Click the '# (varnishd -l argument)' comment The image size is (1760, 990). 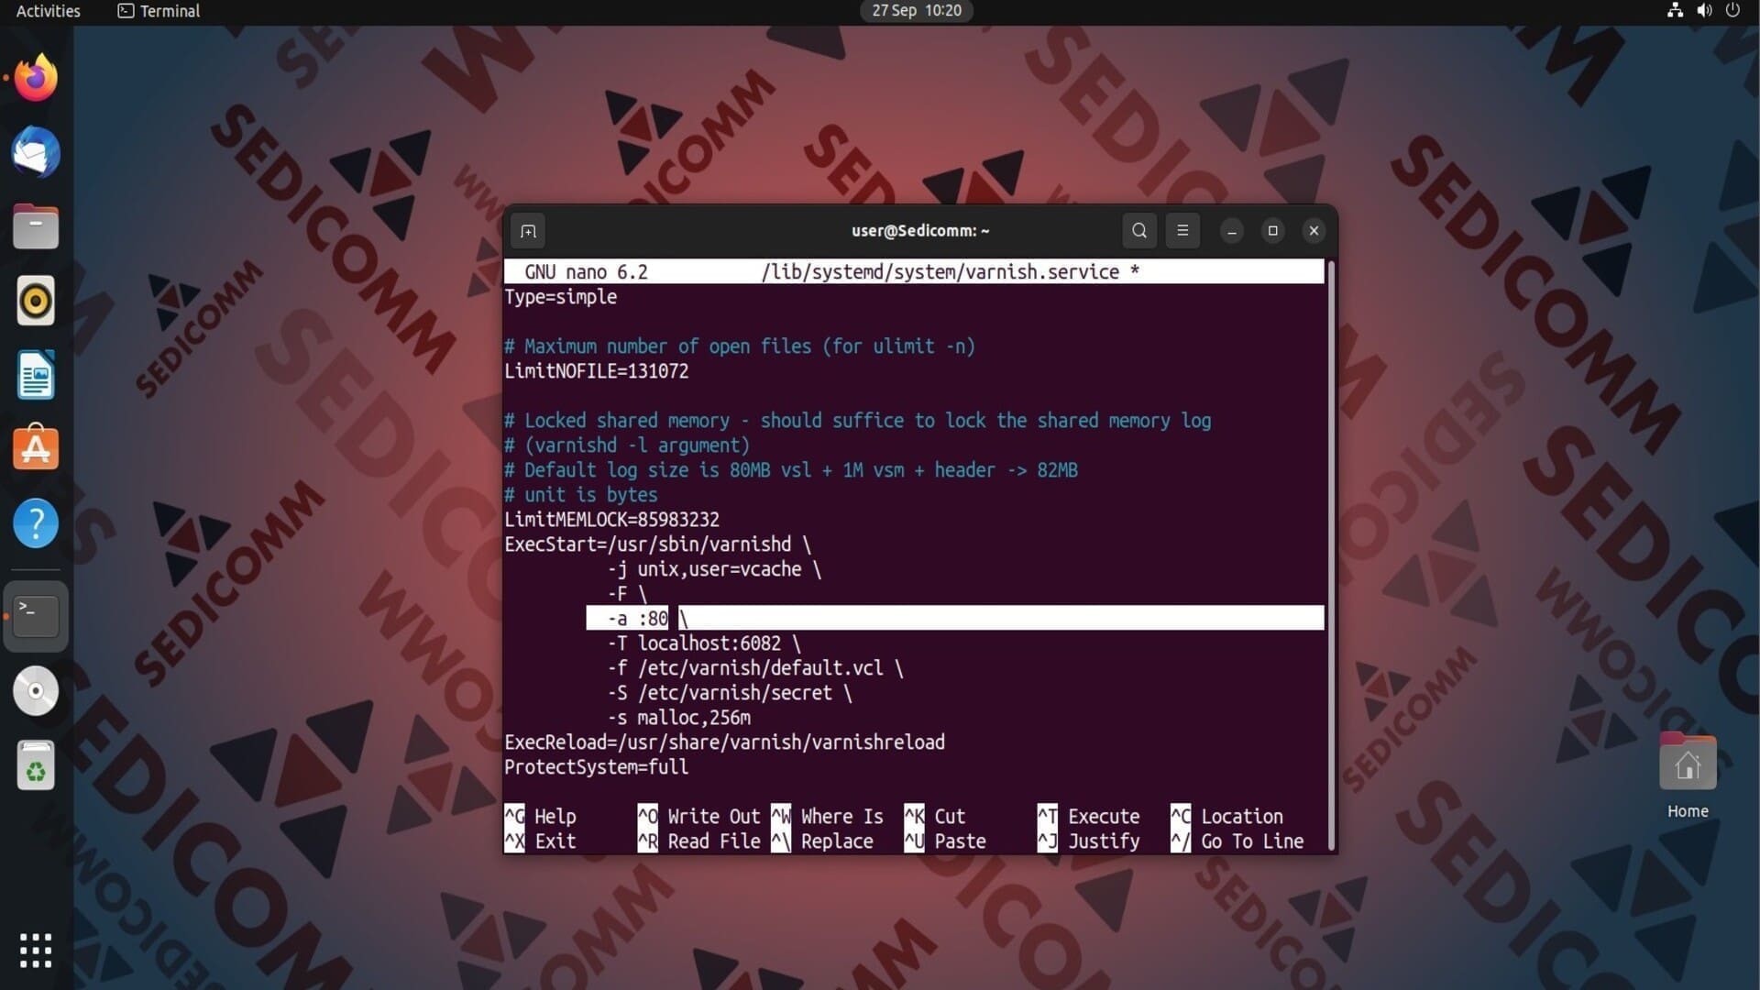coord(627,445)
